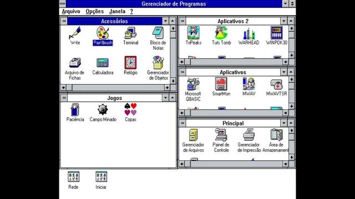Click Principal horizontal scroll left arrow
Viewport: 355px width, 199px height.
point(182,164)
